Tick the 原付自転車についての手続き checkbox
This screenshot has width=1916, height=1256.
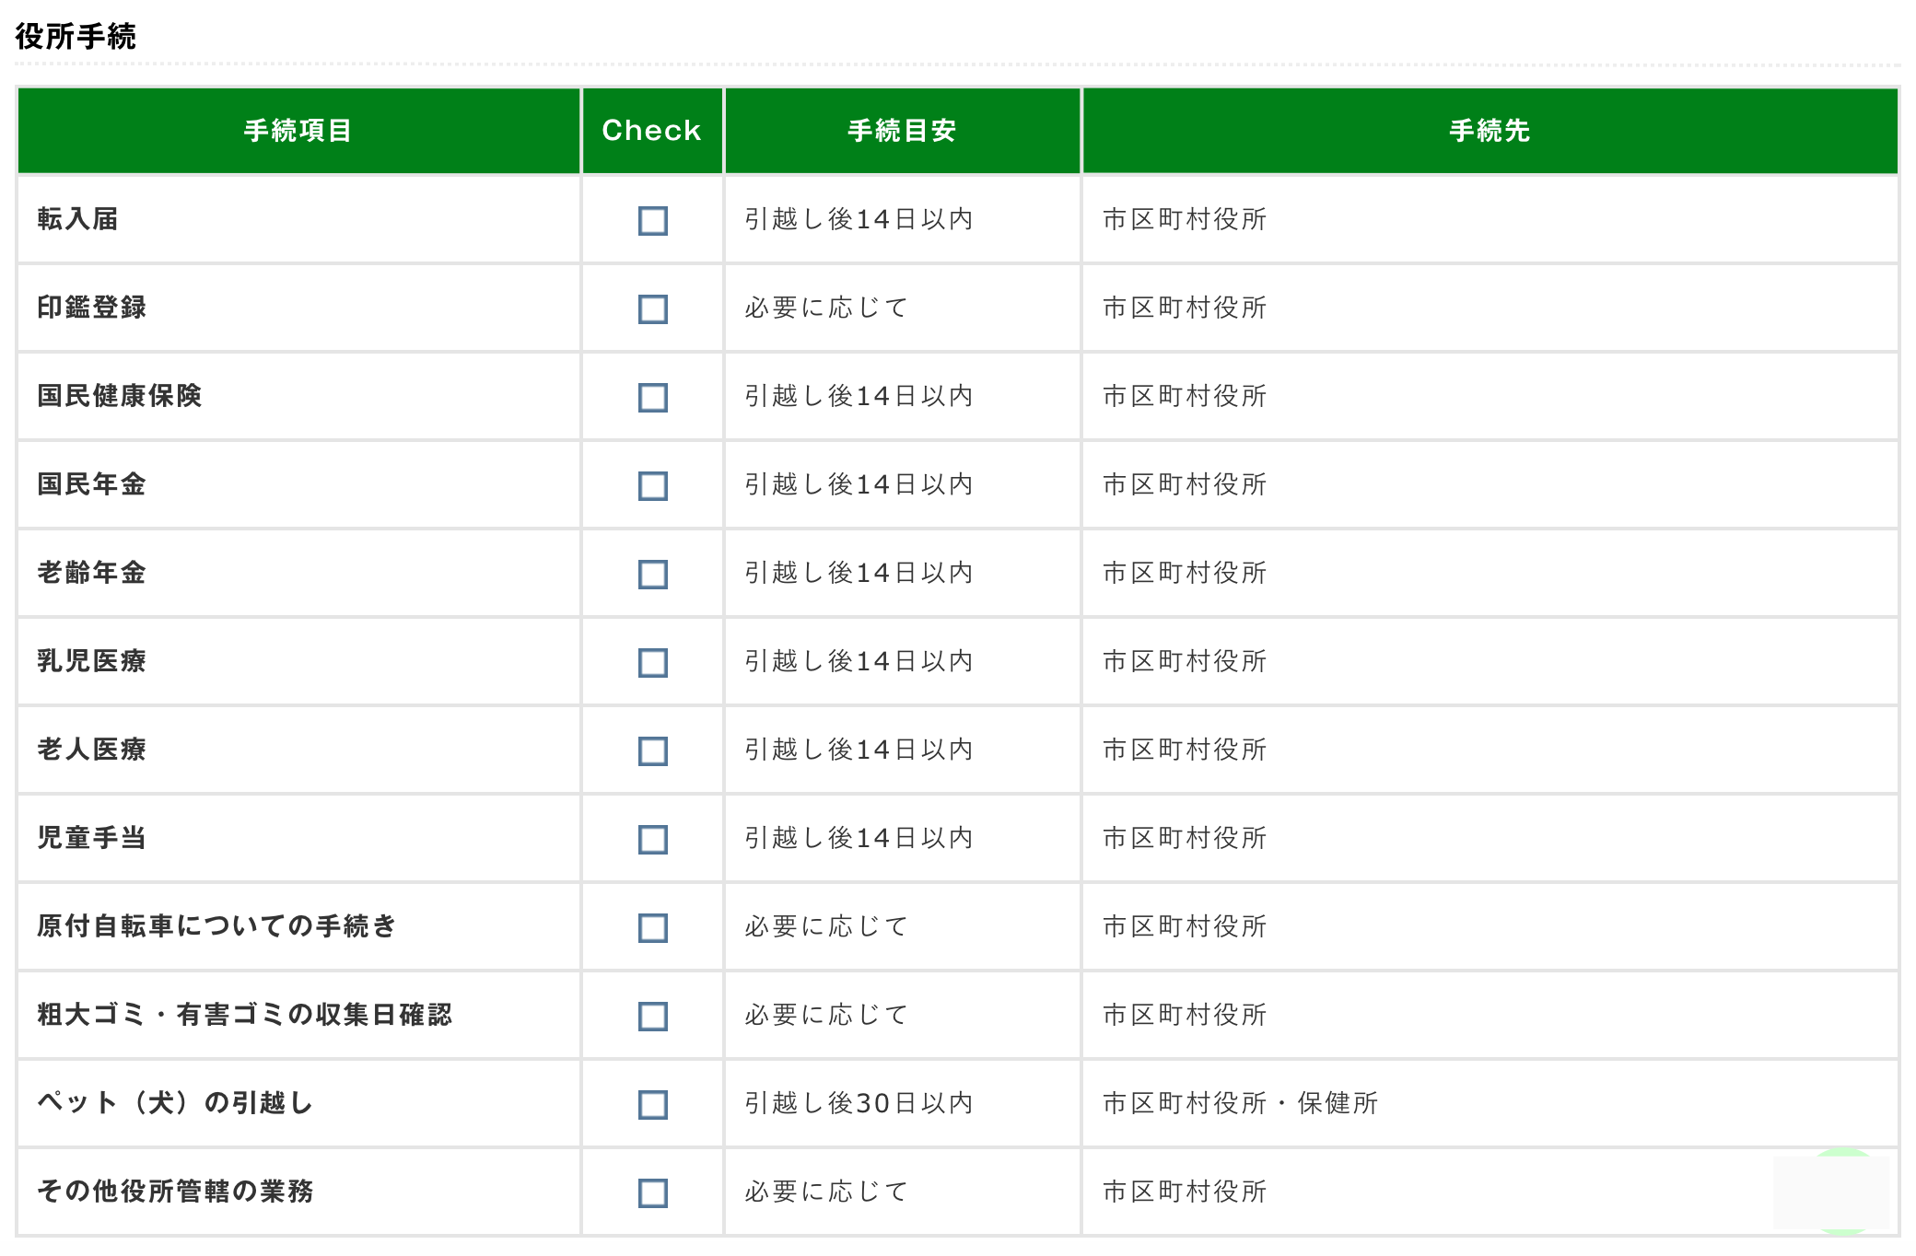(652, 928)
